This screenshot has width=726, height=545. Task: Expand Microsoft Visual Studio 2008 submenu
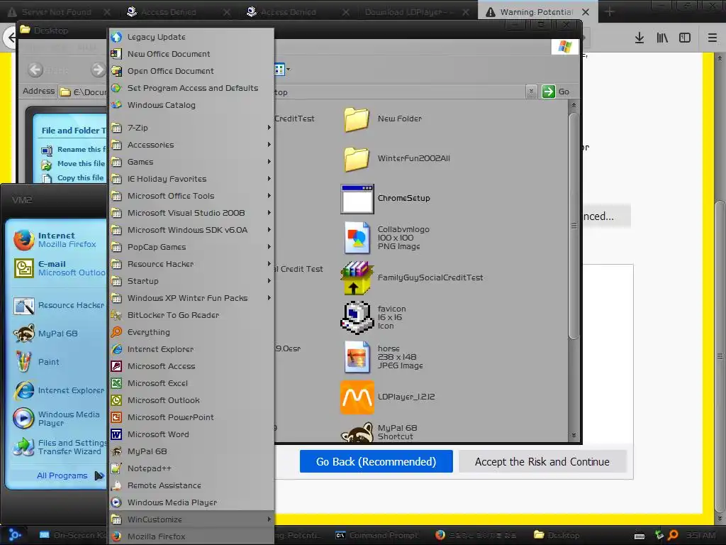[x=191, y=213]
